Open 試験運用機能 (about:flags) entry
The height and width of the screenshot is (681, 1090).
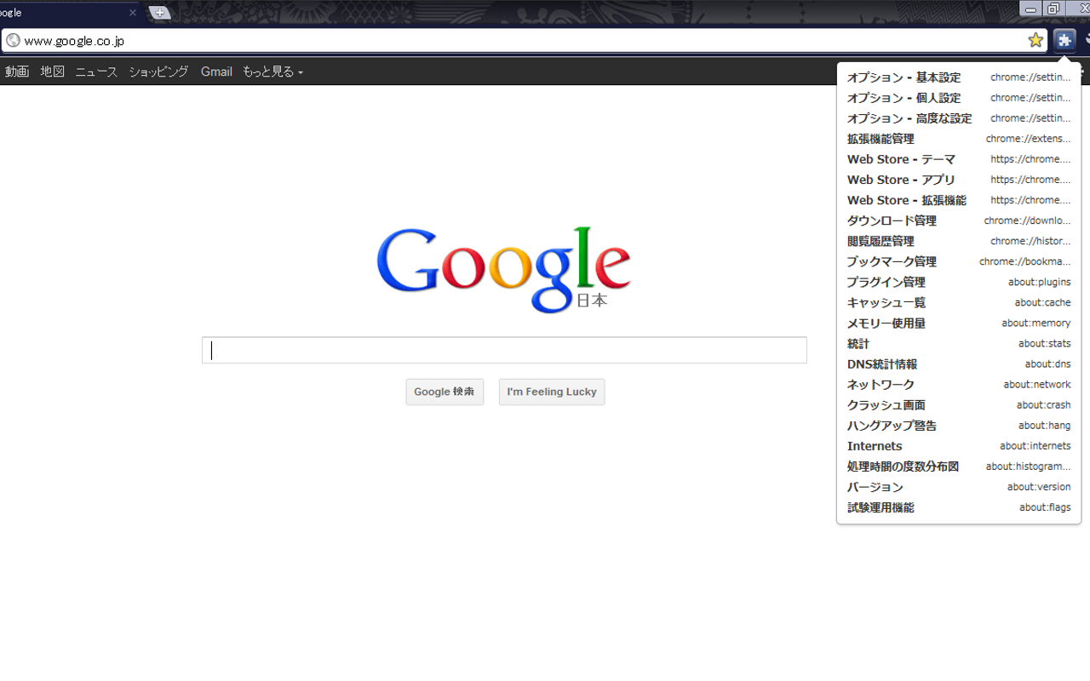959,507
